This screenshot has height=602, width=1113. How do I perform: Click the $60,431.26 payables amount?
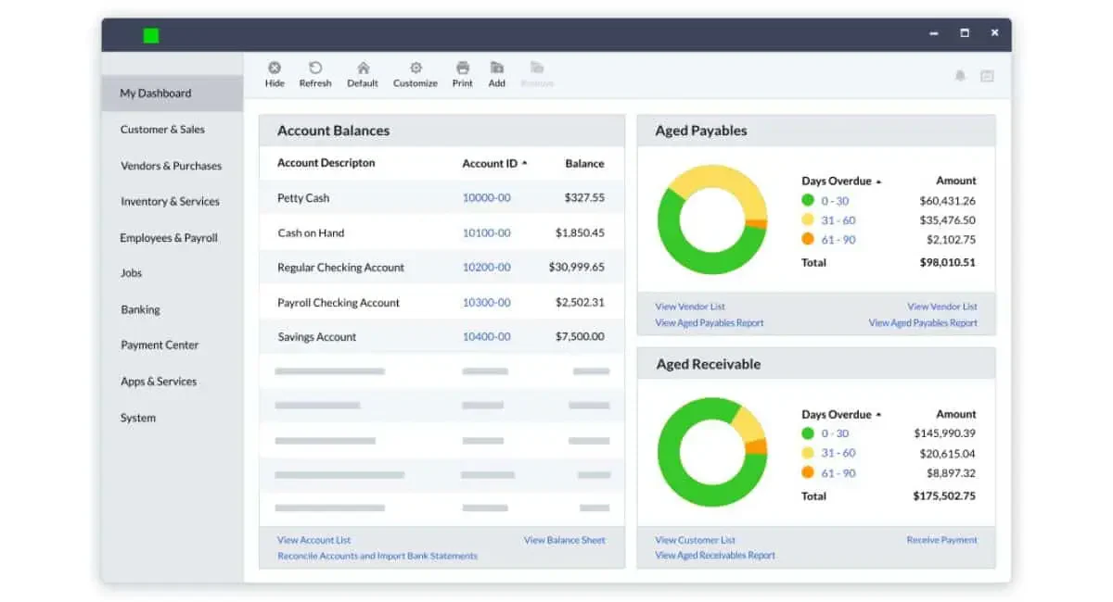[x=948, y=201]
